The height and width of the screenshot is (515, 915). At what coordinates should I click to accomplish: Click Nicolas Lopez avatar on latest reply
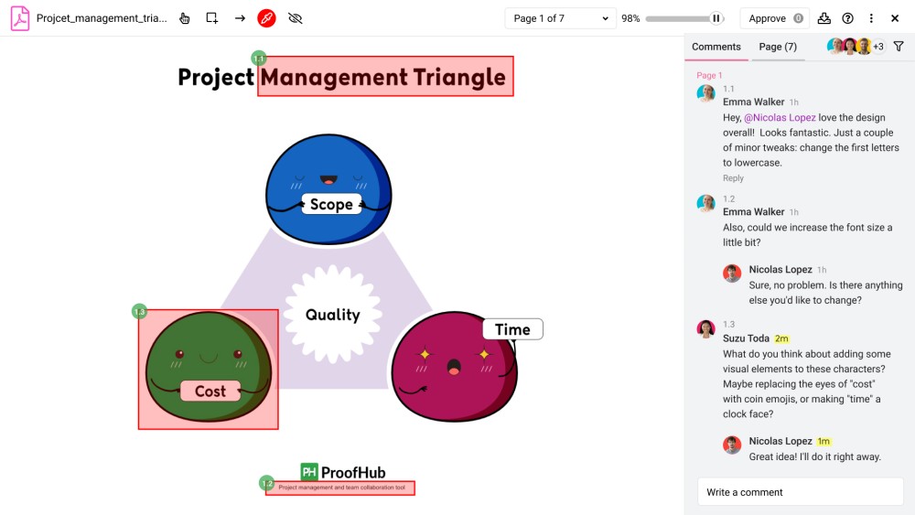(x=732, y=445)
